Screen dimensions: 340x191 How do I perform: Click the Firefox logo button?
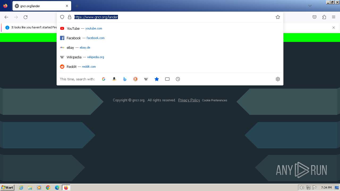click(5, 6)
